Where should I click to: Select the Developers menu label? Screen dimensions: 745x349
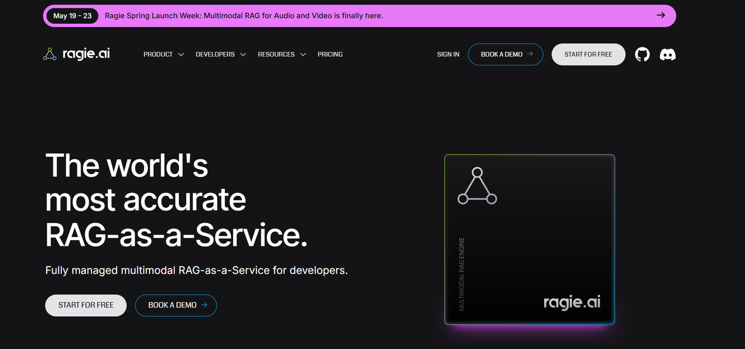pos(215,54)
